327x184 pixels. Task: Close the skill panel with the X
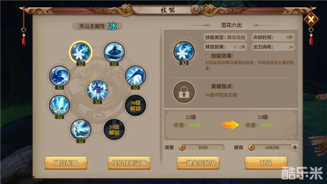click(x=311, y=20)
